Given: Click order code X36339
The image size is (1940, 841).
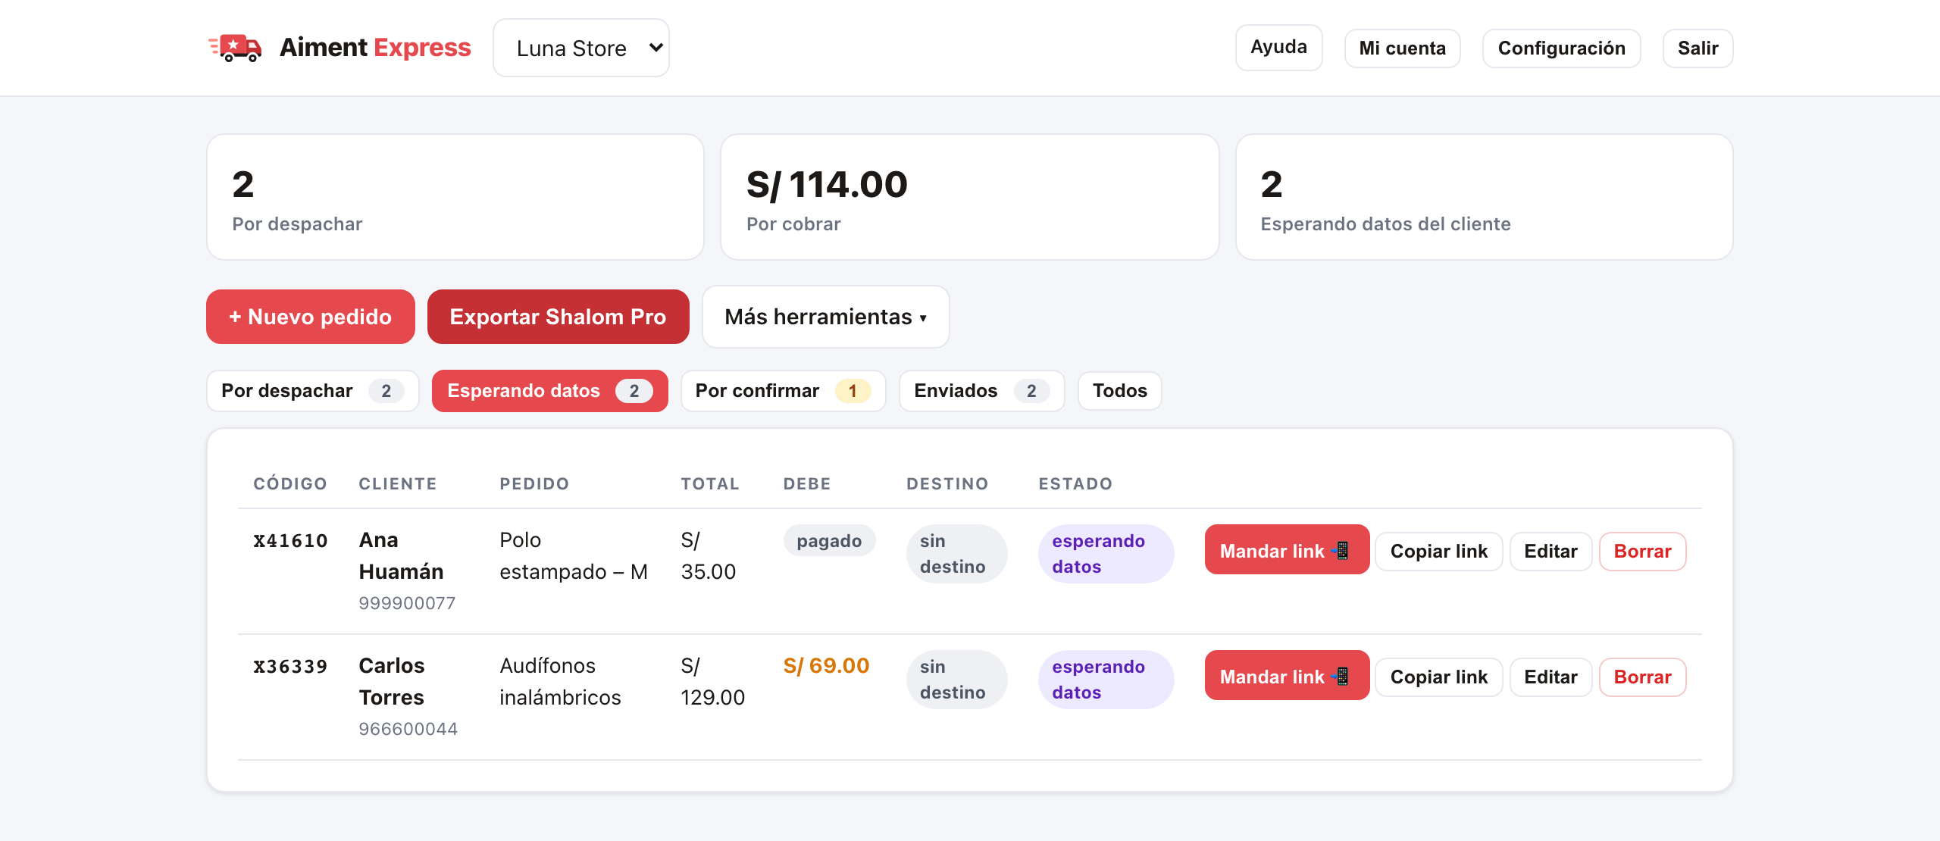Looking at the screenshot, I should [x=290, y=666].
